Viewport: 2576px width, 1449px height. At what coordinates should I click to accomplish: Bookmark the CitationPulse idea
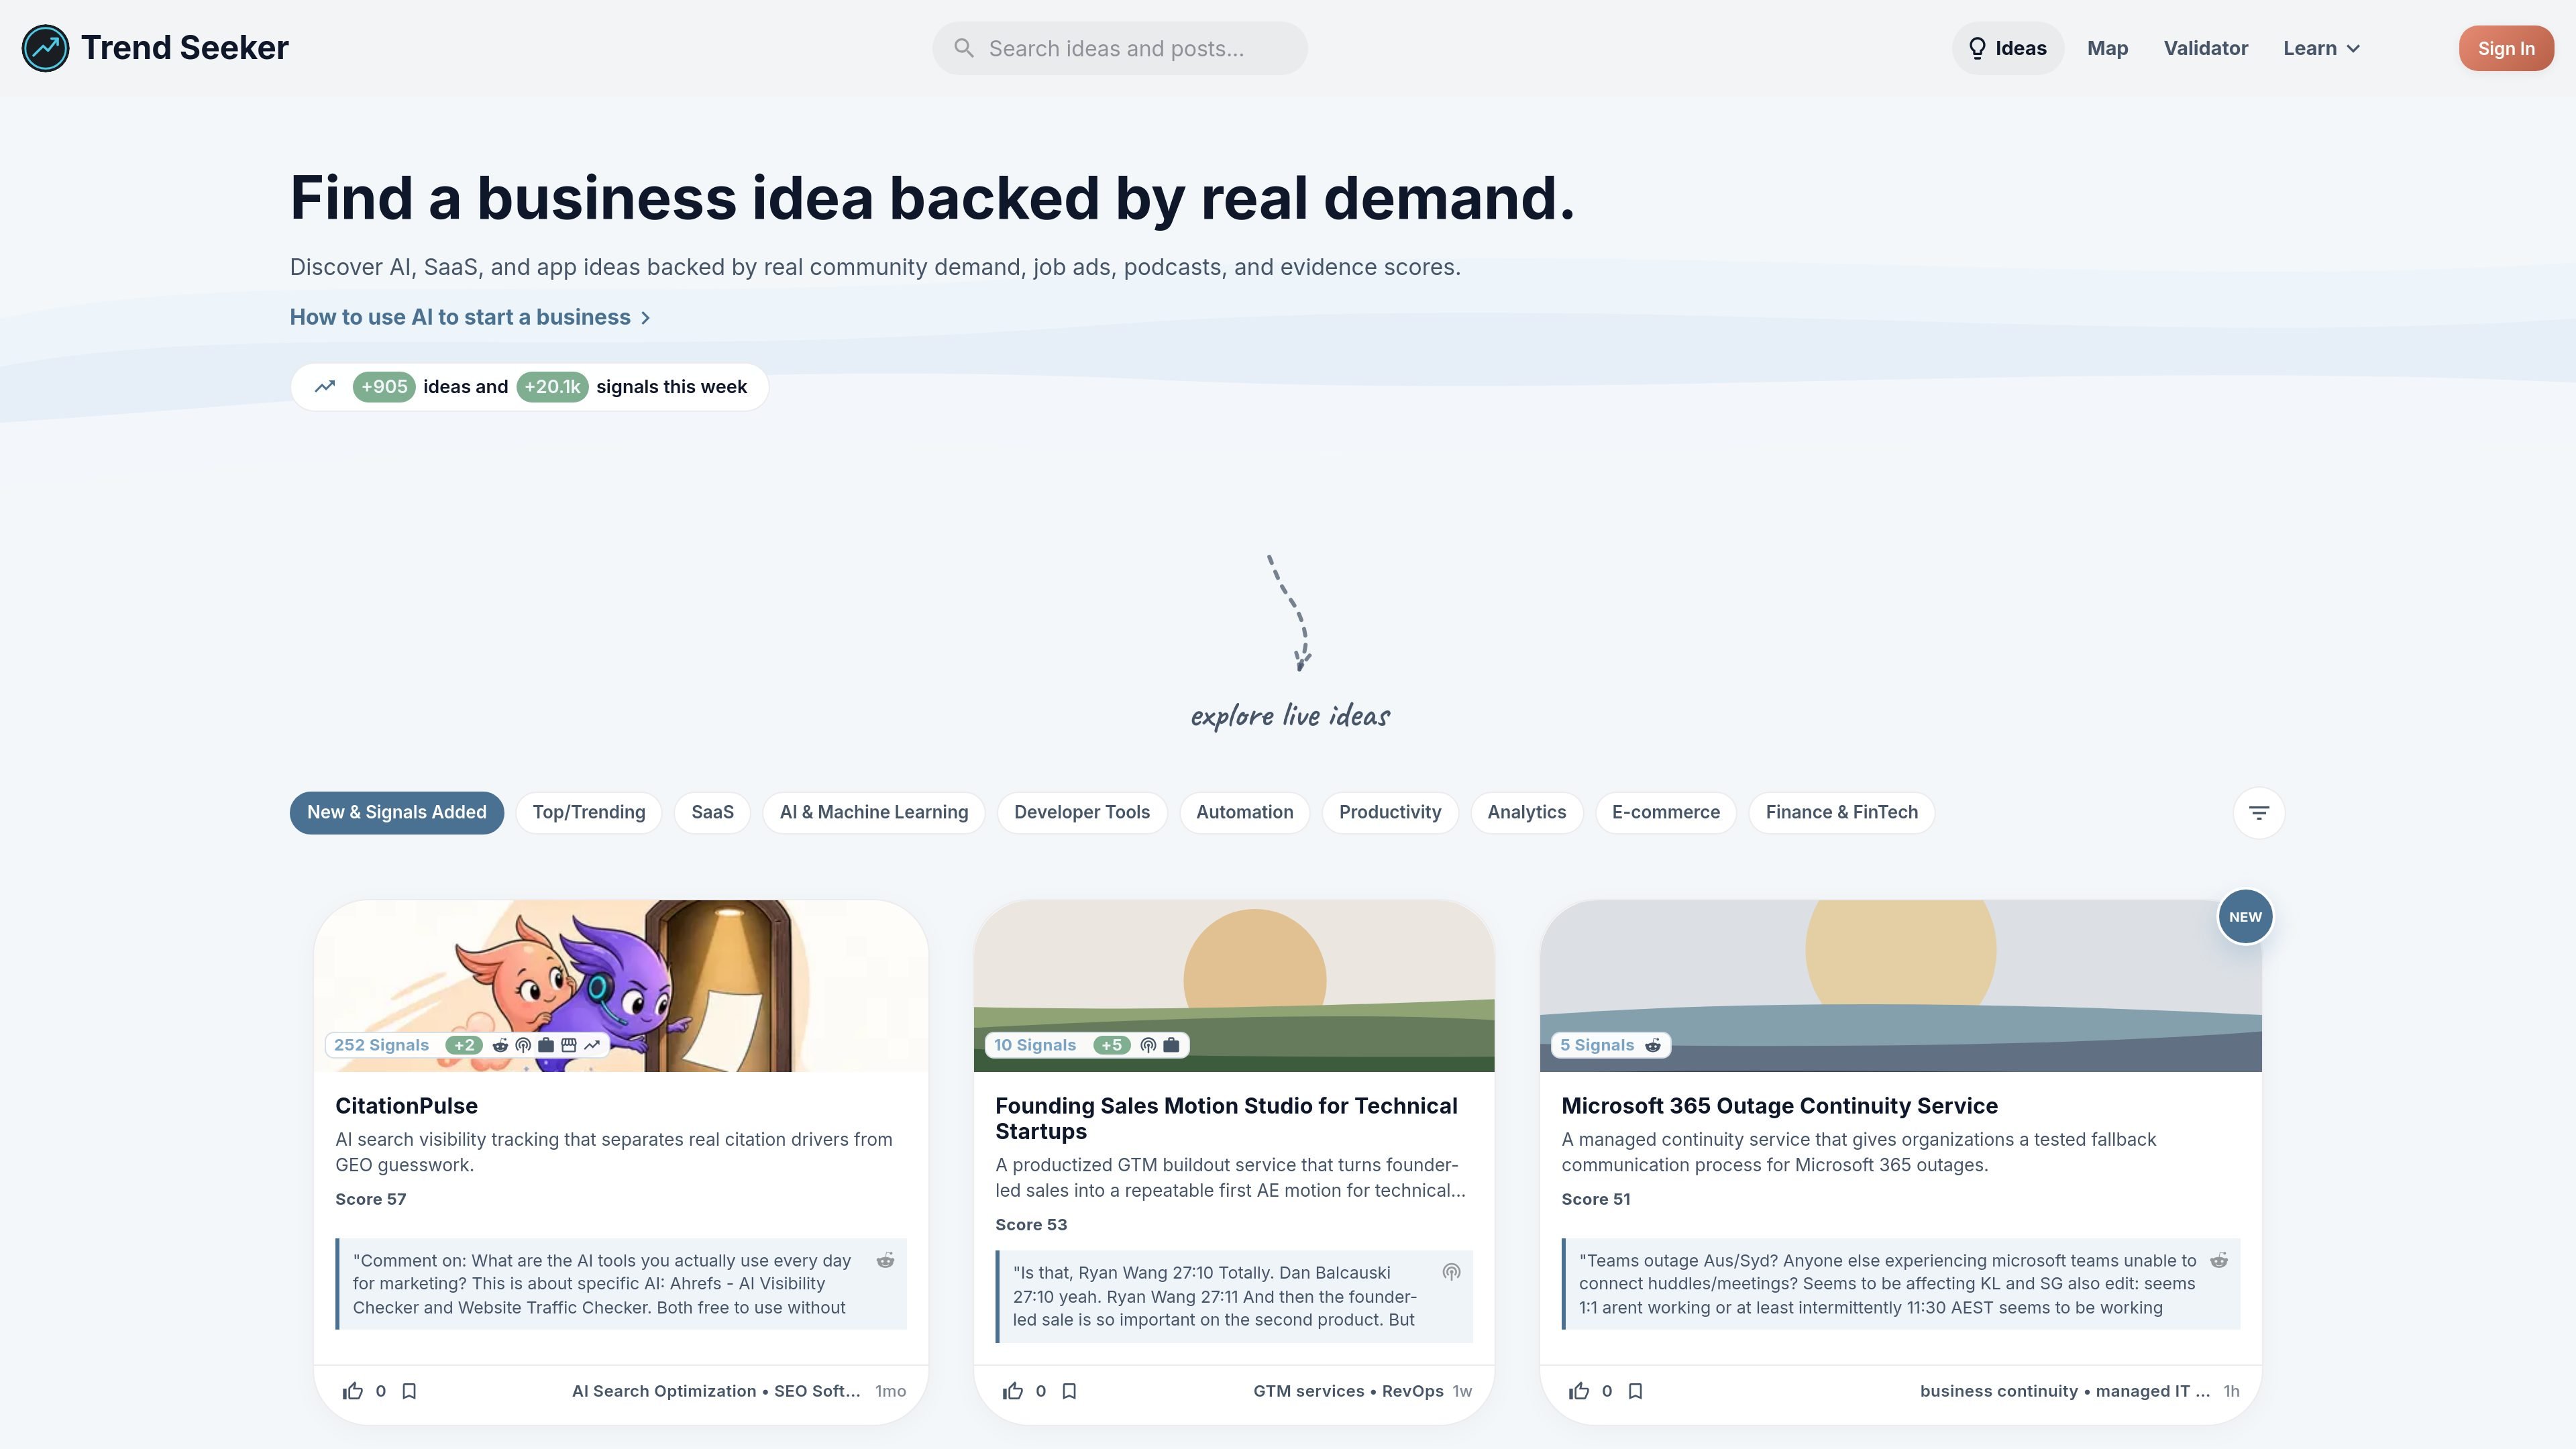point(409,1391)
